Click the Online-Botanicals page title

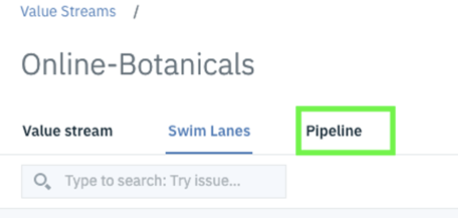point(138,65)
